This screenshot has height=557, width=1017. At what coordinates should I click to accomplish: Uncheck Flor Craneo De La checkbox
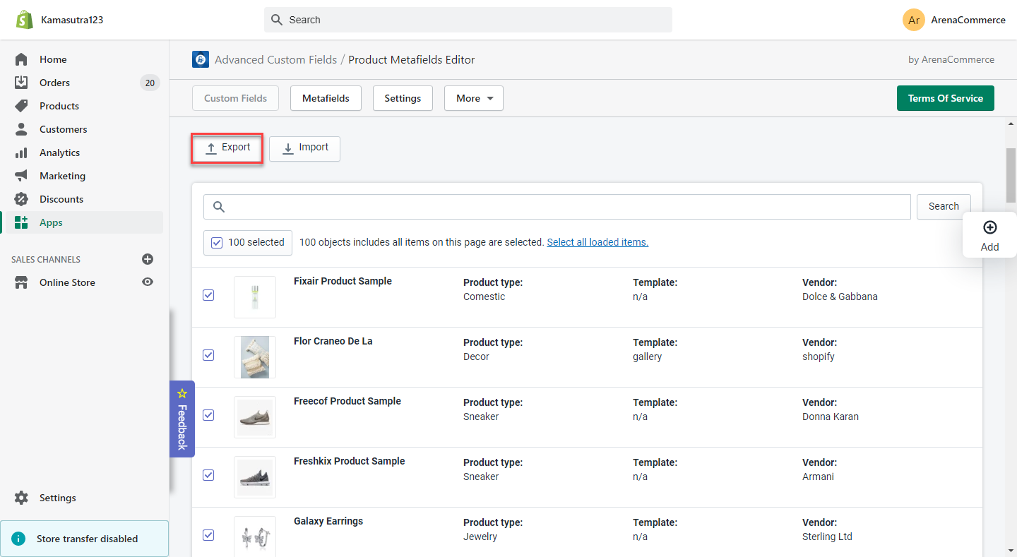tap(208, 355)
